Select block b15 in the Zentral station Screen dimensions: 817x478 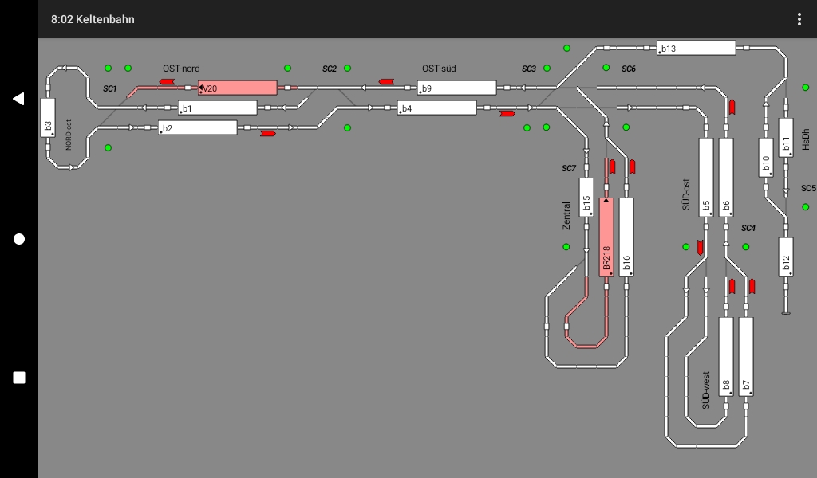(586, 207)
